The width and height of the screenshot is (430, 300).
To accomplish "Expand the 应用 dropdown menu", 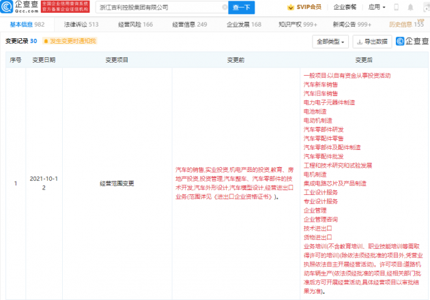I will tap(377, 7).
